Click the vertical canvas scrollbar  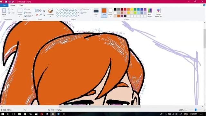pos(205,38)
